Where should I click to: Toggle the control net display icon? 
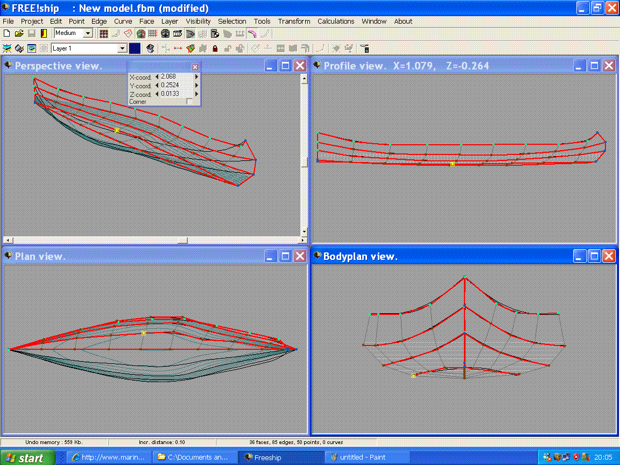103,33
